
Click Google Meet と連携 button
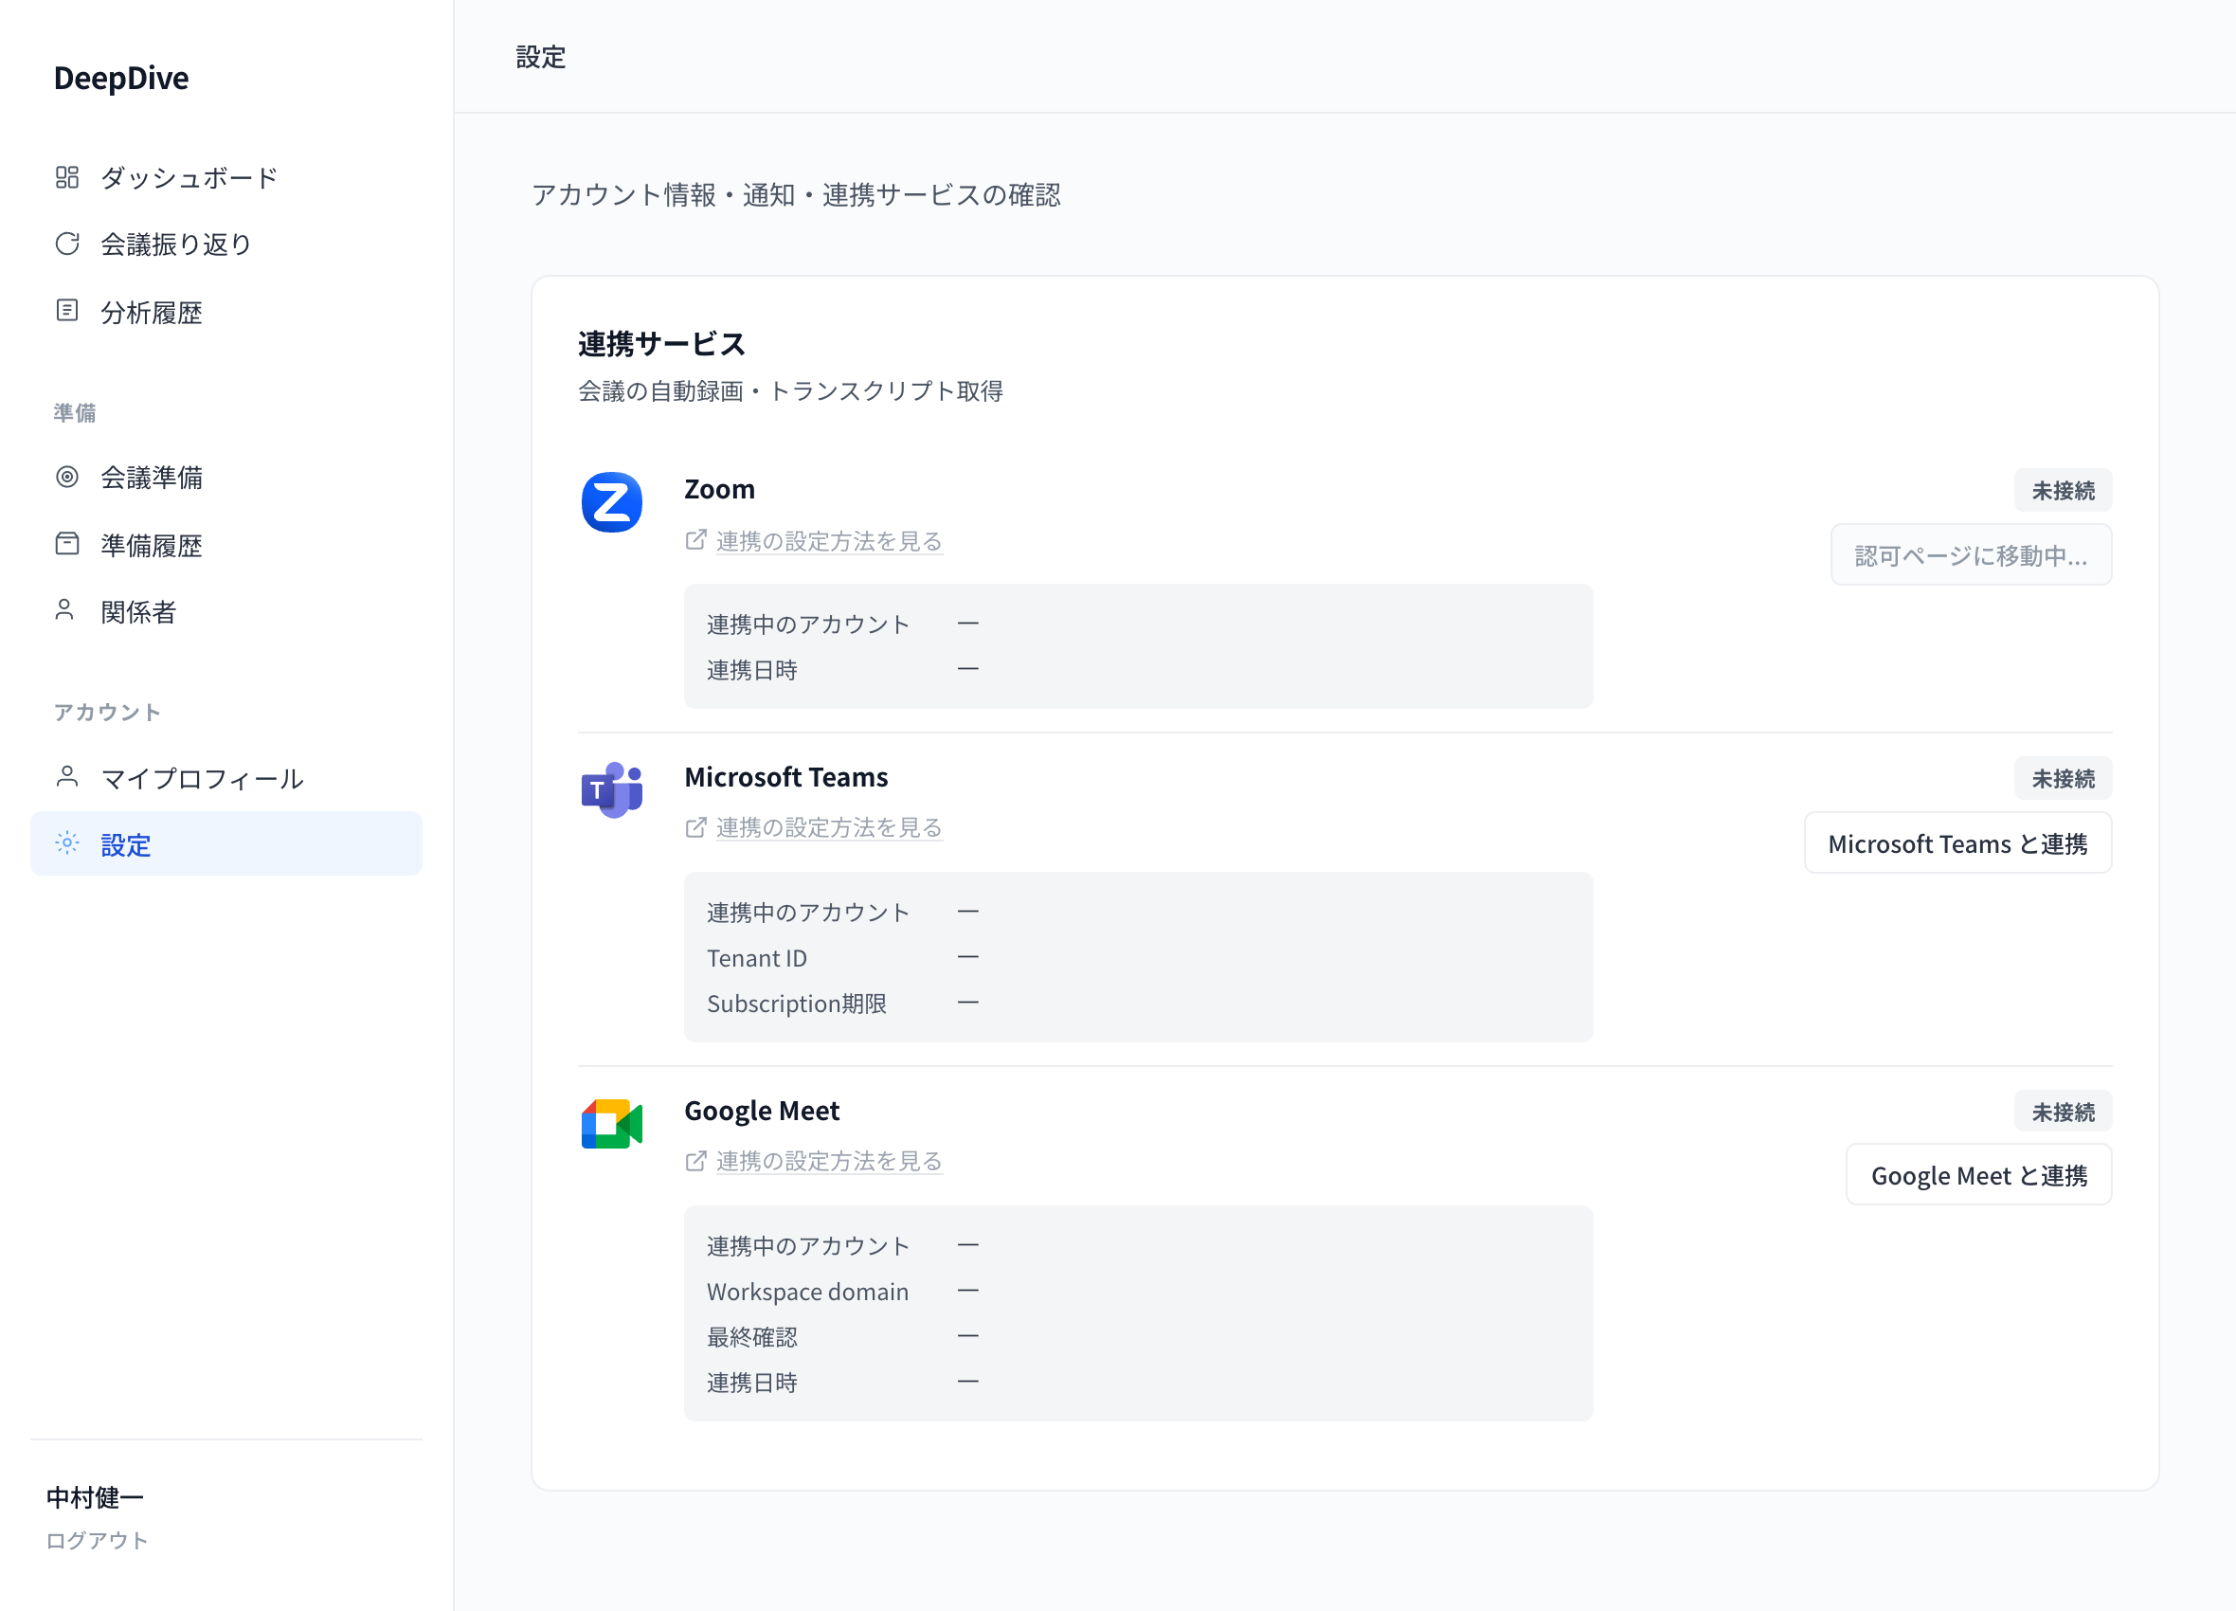pos(1978,1175)
